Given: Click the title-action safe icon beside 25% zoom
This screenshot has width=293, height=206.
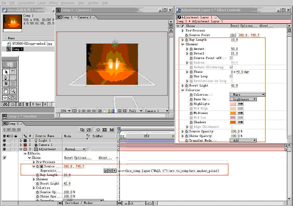Looking at the screenshot, I should [74, 111].
